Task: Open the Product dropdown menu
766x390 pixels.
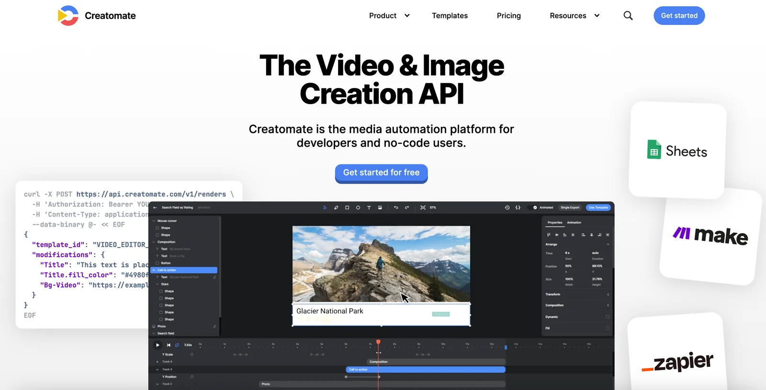Action: [x=389, y=16]
